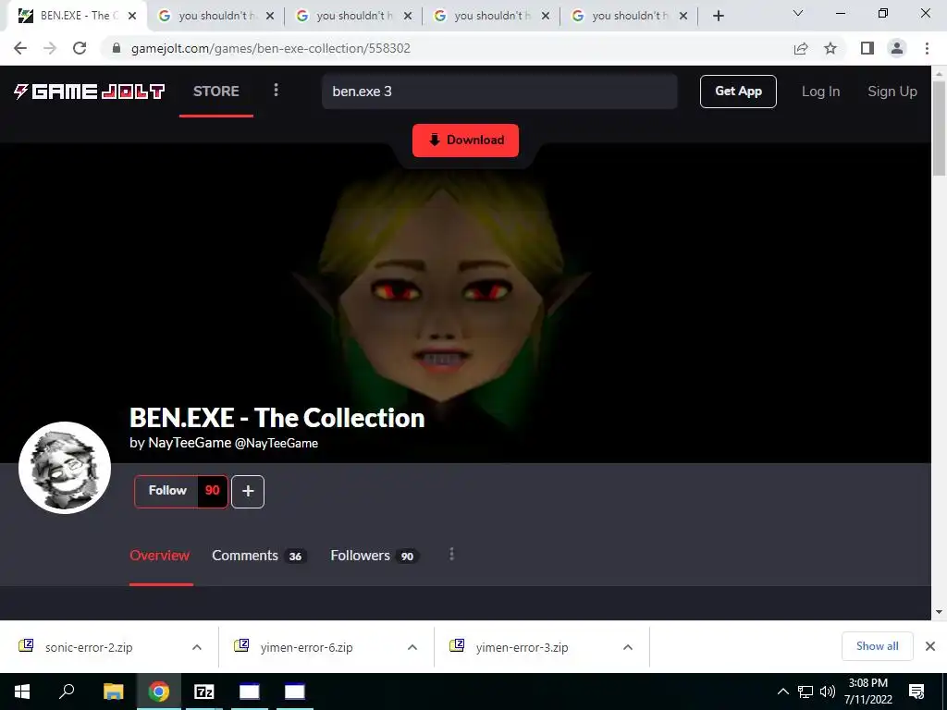Click the Game Jolt logo

point(90,92)
